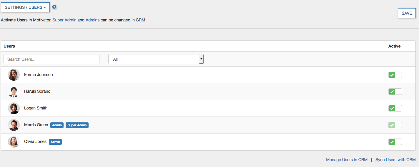Click Morris Green's profile avatar
This screenshot has width=419, height=167.
(14, 125)
